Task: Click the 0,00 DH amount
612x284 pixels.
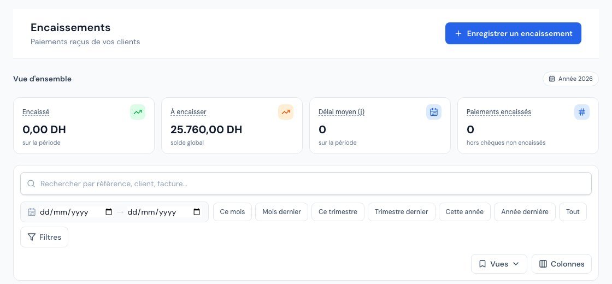Action: (44, 129)
